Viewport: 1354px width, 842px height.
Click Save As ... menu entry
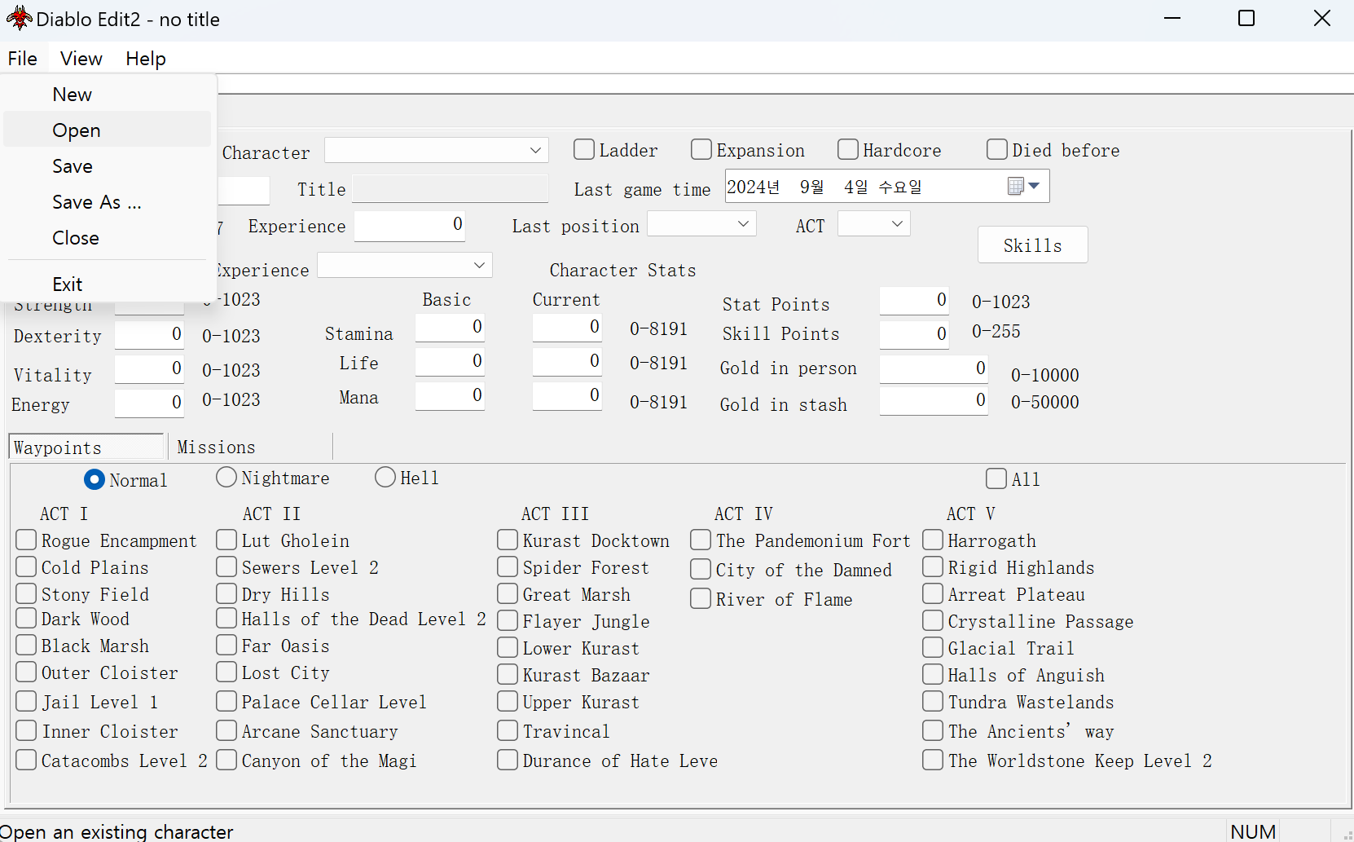click(x=108, y=202)
